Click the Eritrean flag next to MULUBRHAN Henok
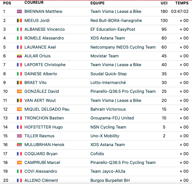This screenshot has height=184, width=192. (19, 145)
